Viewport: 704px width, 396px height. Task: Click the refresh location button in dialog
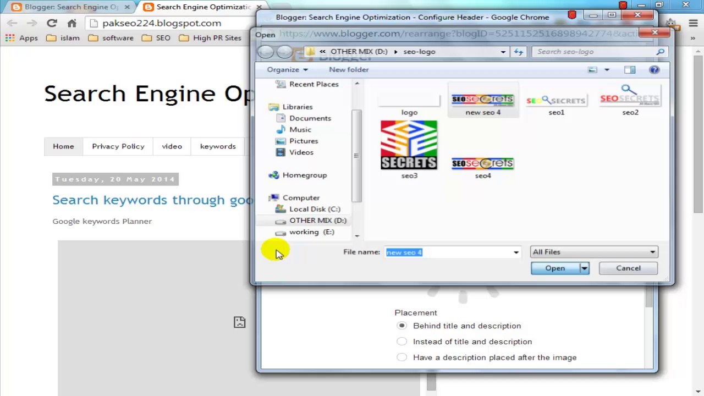tap(519, 52)
